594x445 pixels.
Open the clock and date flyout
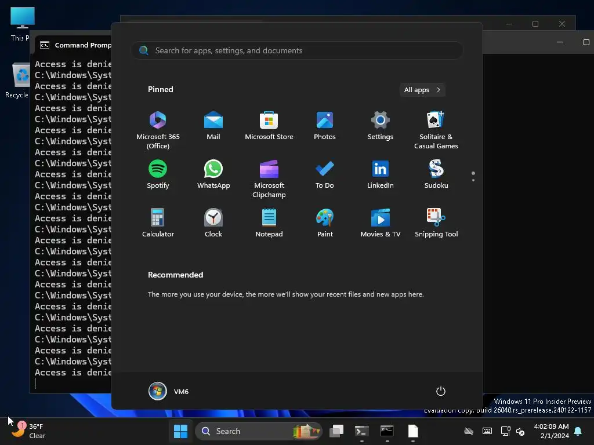pyautogui.click(x=551, y=431)
